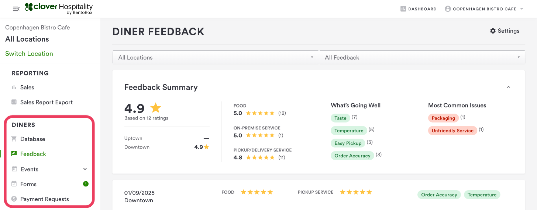Click the Clover Hospitality logo
537x210 pixels.
click(59, 9)
